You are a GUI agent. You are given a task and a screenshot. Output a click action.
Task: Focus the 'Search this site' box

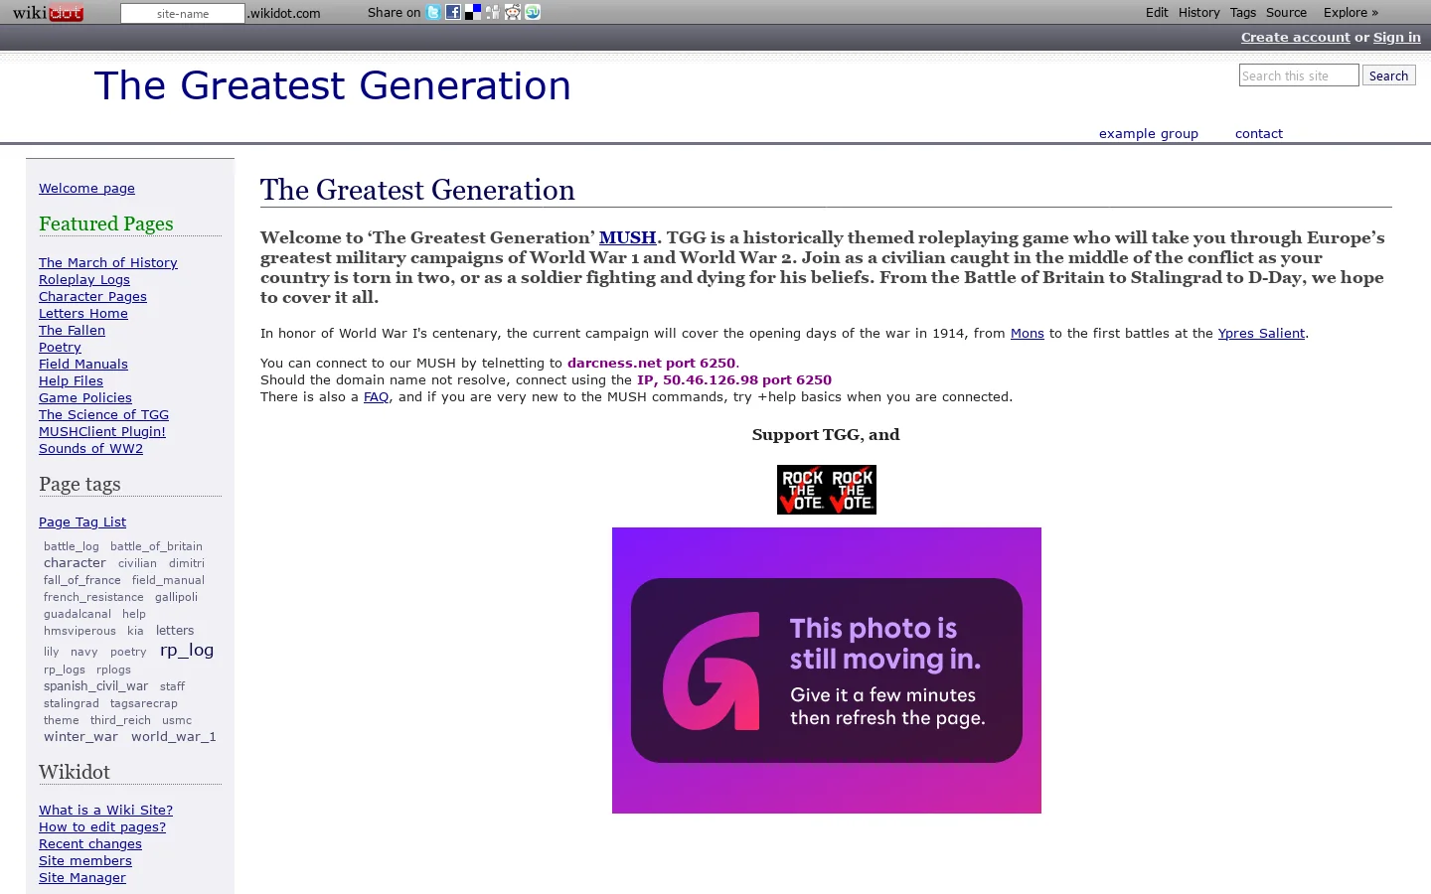[x=1299, y=75]
